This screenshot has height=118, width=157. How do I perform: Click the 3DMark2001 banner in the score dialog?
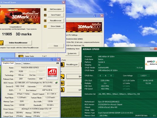coord(20,16)
